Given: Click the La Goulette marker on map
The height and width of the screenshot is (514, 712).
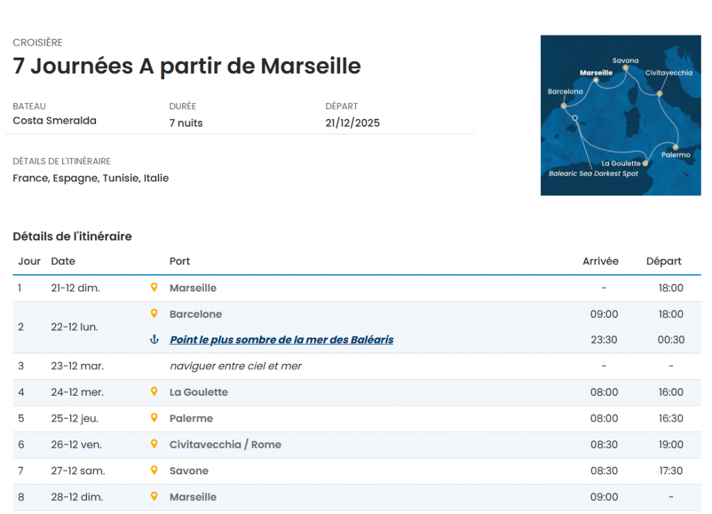Looking at the screenshot, I should pyautogui.click(x=645, y=163).
